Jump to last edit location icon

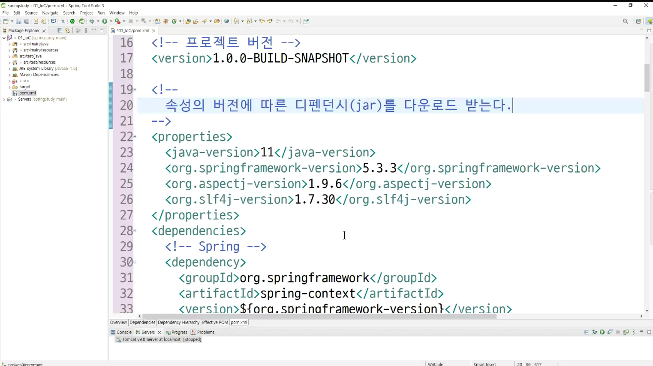[262, 21]
